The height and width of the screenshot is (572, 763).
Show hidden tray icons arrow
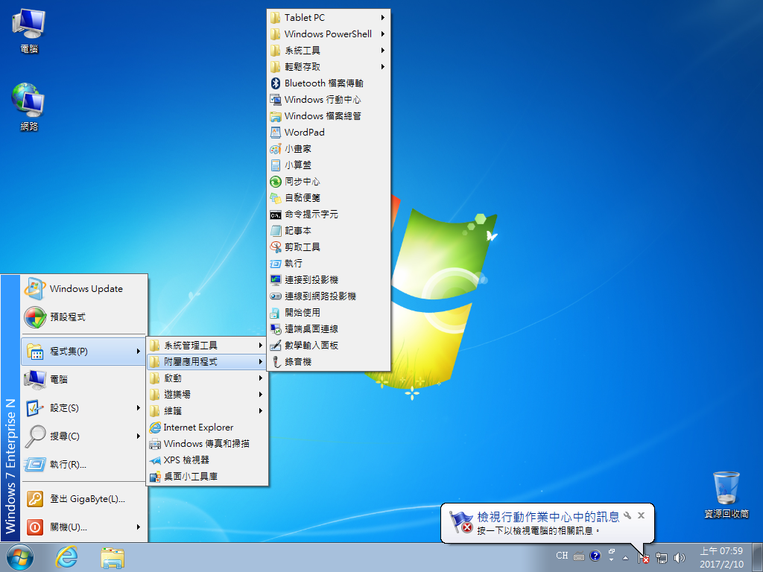[x=625, y=558]
